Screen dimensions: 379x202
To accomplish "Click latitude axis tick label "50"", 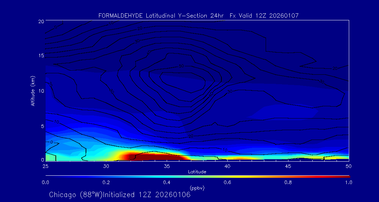I will [x=349, y=166].
